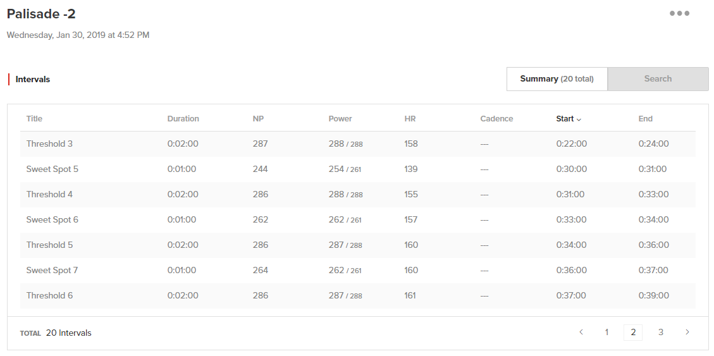Sort by End column header

[x=645, y=119]
